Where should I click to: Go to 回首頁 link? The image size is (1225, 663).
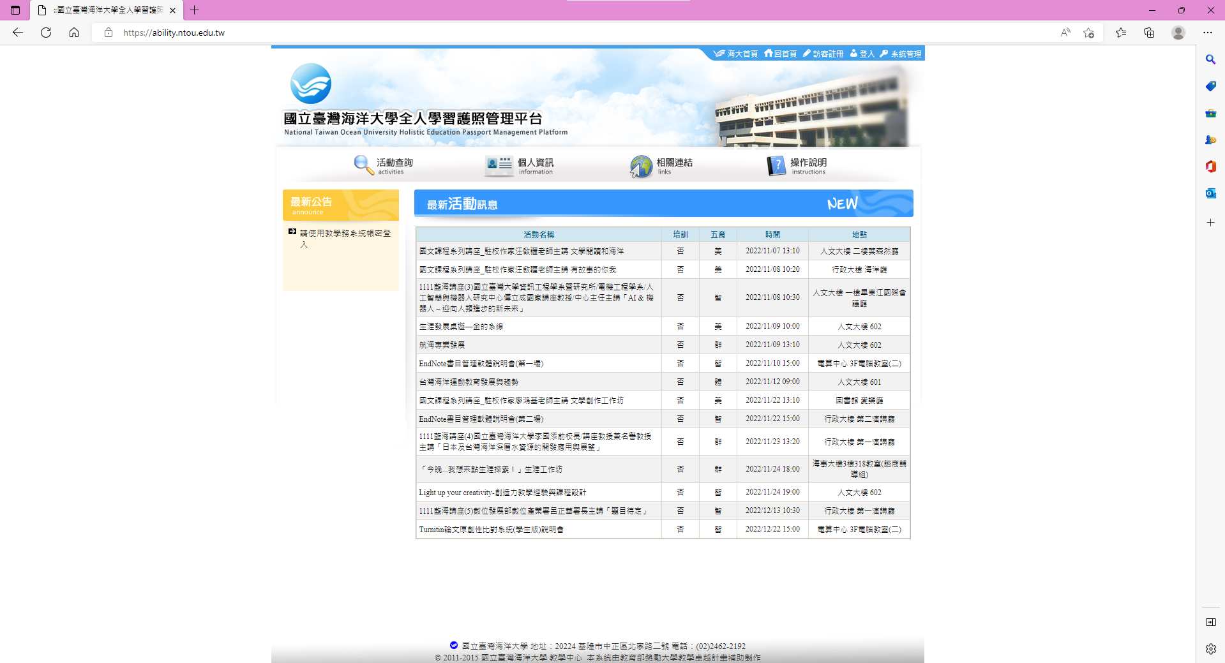pos(781,54)
